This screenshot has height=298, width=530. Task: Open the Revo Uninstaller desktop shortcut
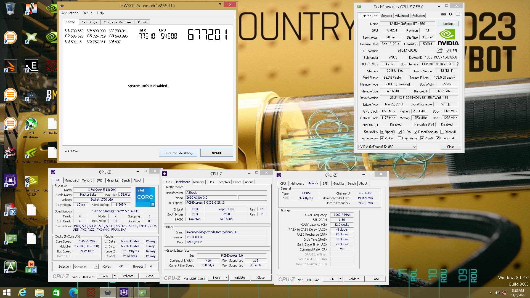pos(10,214)
